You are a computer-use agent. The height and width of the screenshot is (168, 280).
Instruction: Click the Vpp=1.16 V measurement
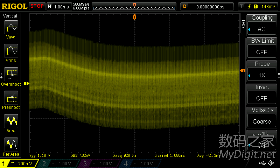[40, 155]
